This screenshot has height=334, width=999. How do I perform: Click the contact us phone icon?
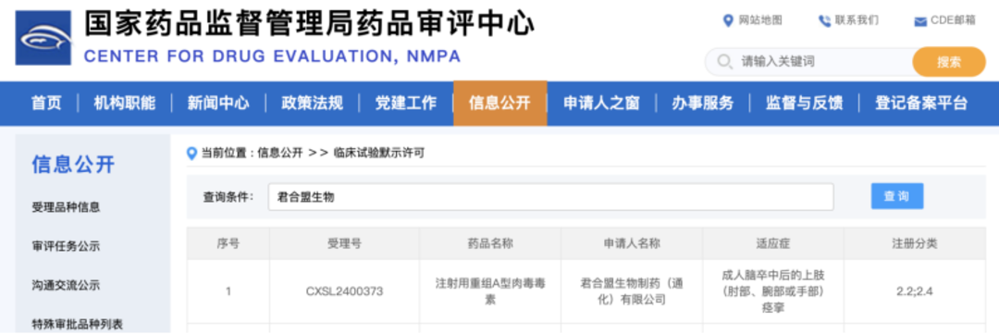click(824, 21)
